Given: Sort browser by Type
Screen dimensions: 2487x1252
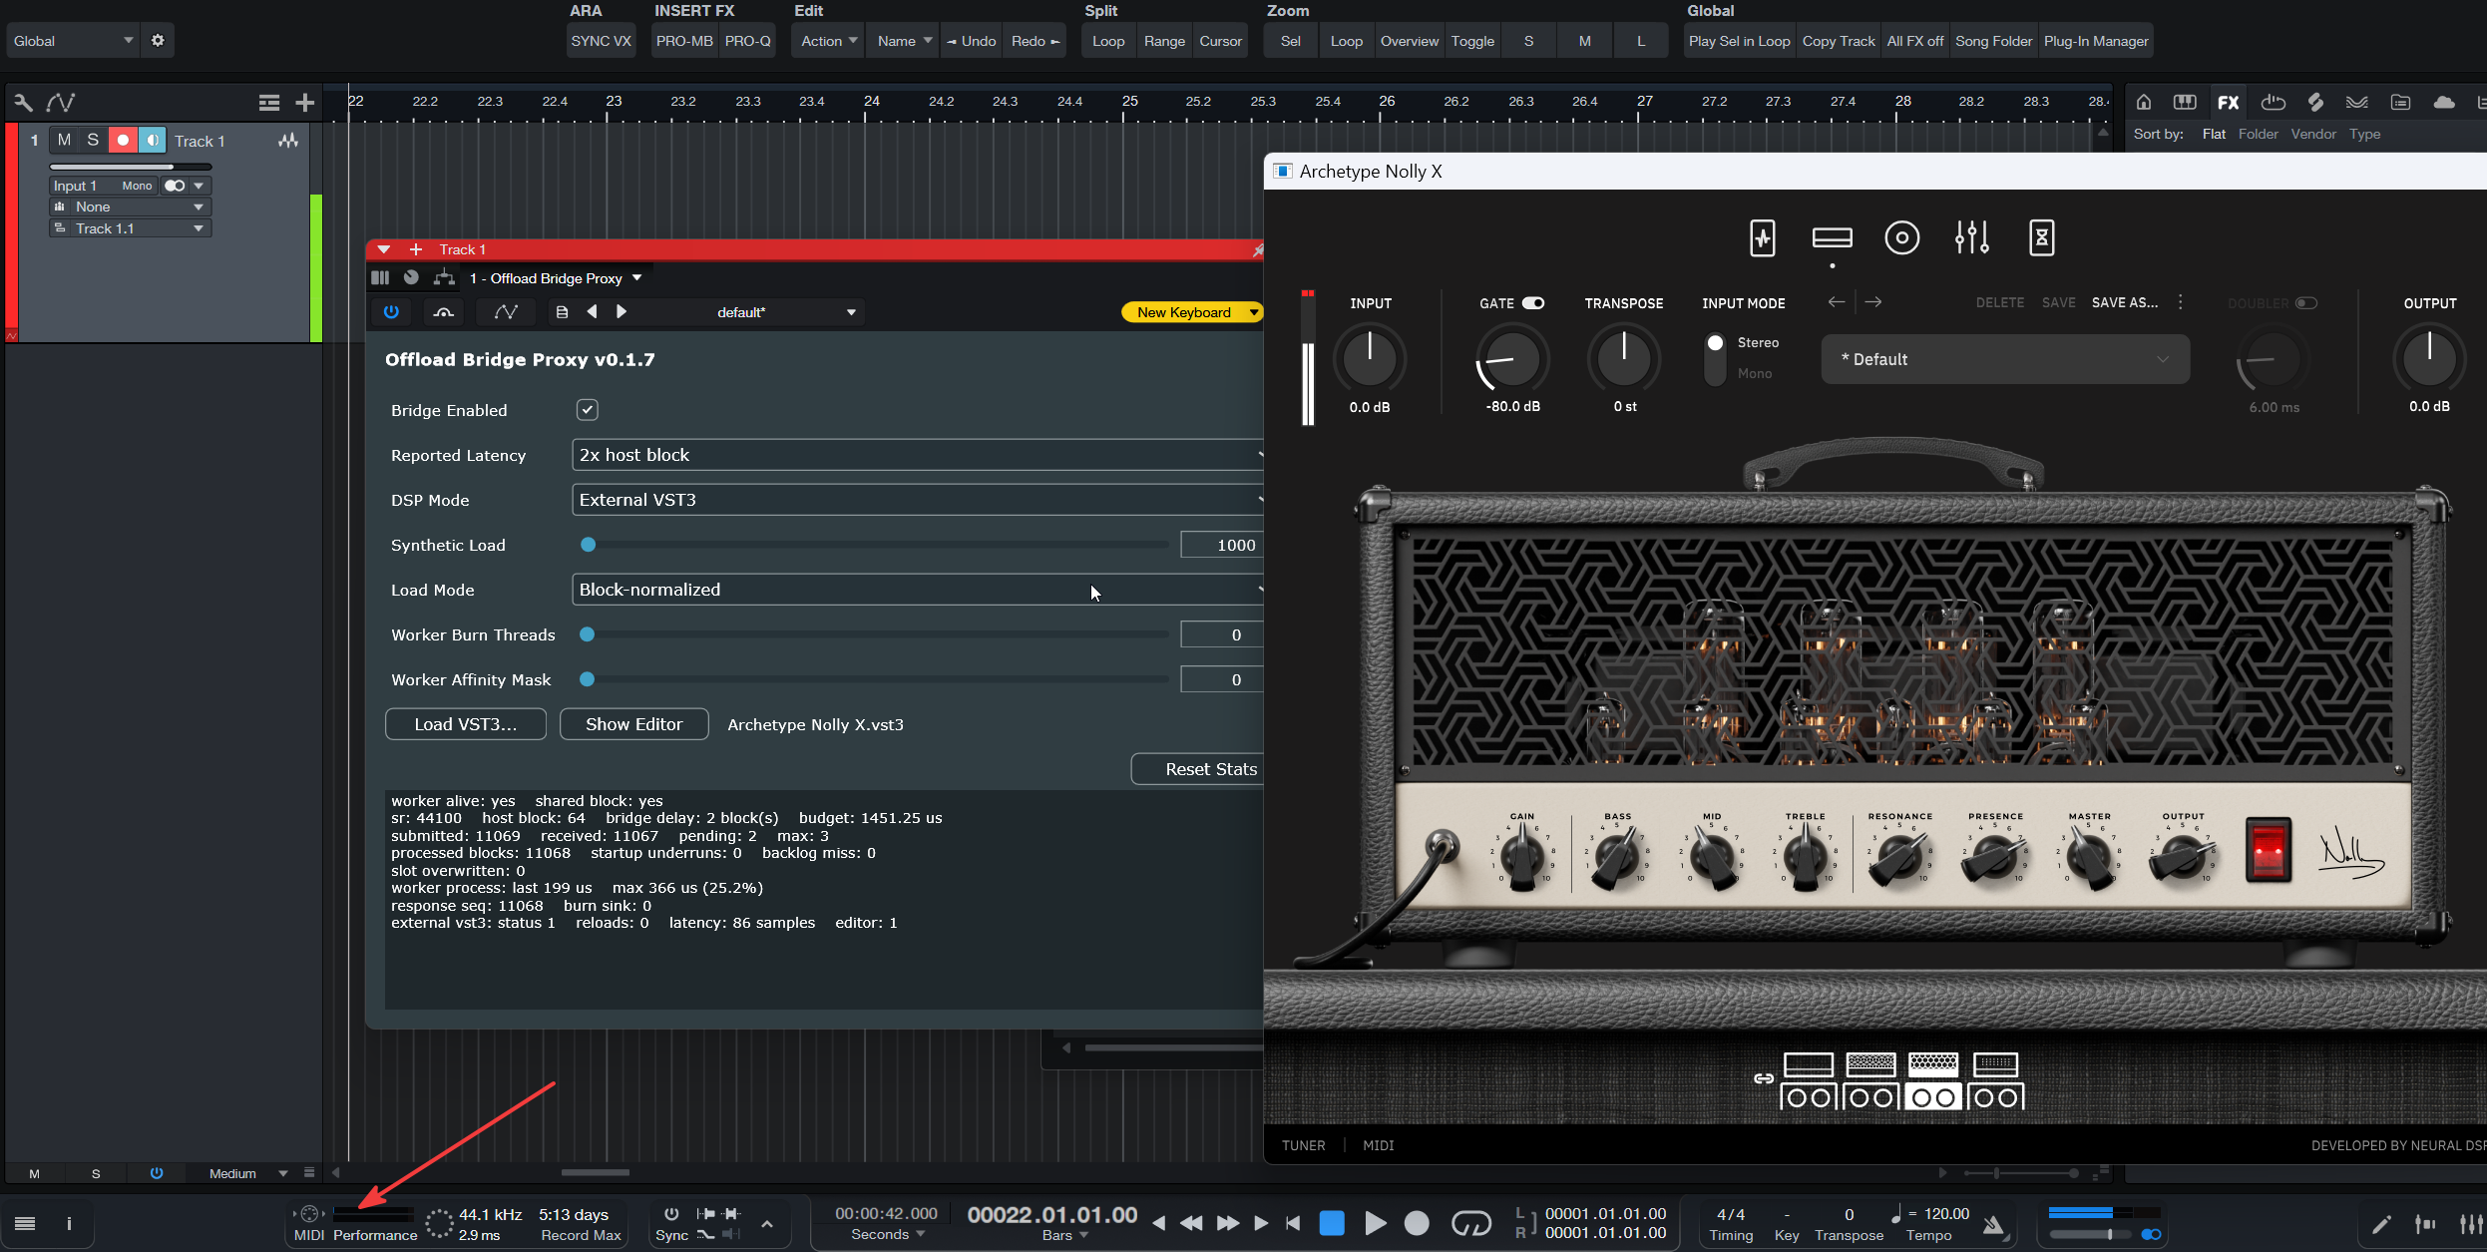Looking at the screenshot, I should pyautogui.click(x=2364, y=134).
